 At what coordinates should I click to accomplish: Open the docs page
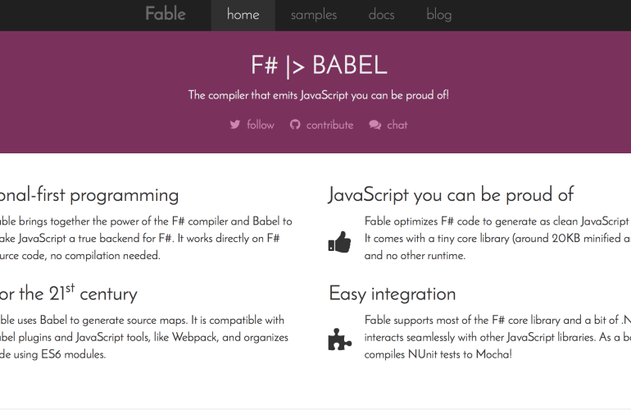(381, 15)
